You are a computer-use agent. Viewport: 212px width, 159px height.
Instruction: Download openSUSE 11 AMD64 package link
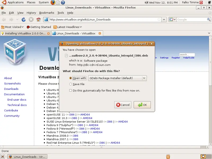(85, 115)
